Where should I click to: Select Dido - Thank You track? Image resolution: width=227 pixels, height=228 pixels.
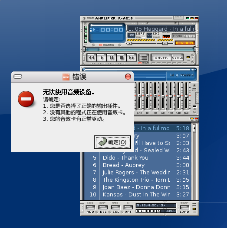(125, 157)
